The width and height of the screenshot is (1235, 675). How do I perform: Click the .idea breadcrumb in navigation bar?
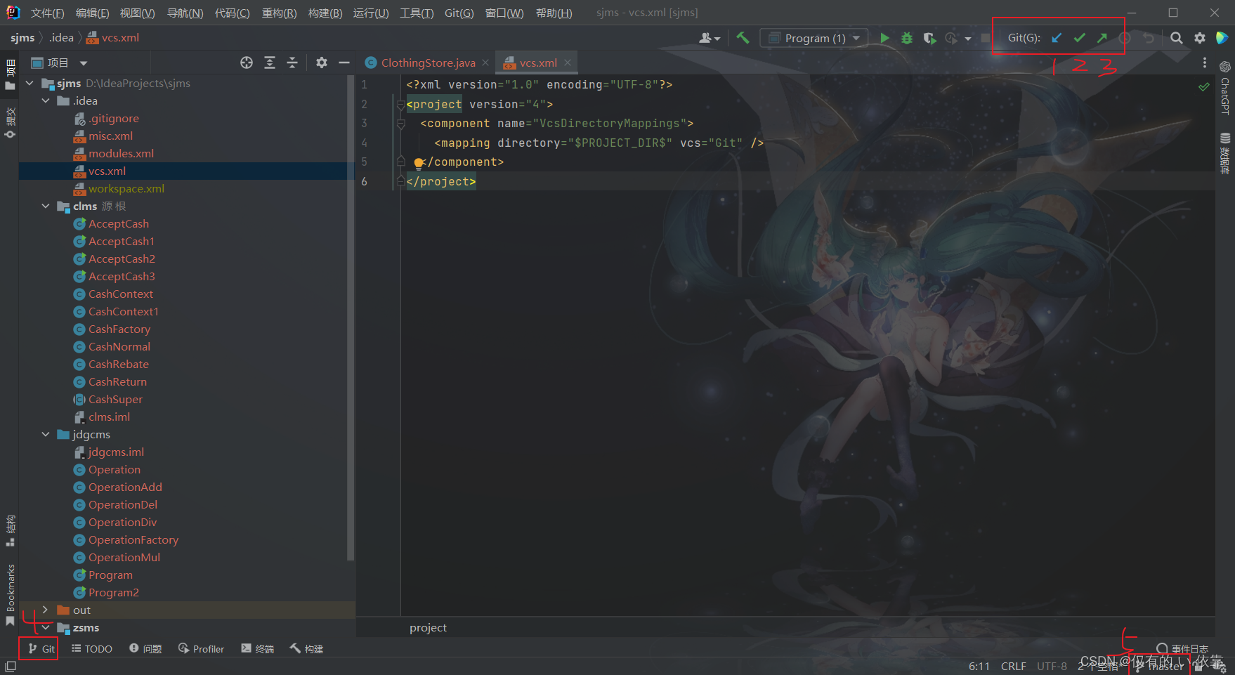pyautogui.click(x=61, y=37)
